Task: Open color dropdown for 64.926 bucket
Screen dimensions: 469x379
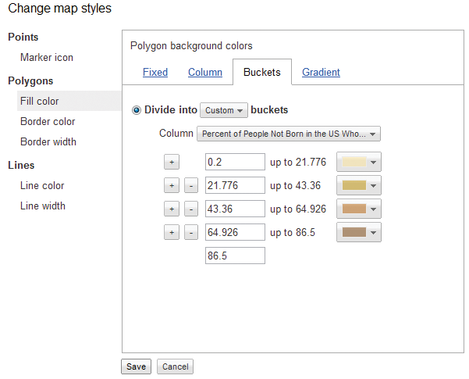Action: (x=358, y=232)
